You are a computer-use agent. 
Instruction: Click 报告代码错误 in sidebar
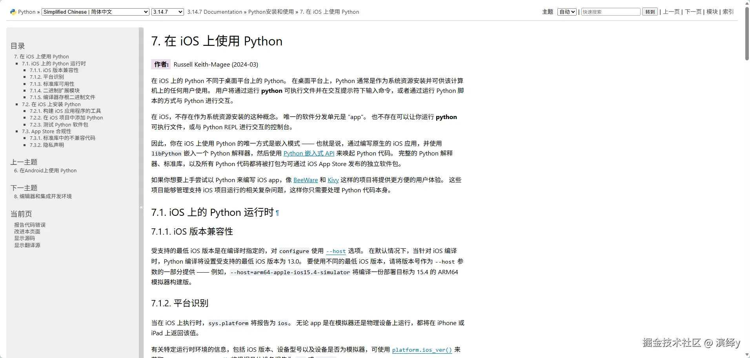coord(30,225)
